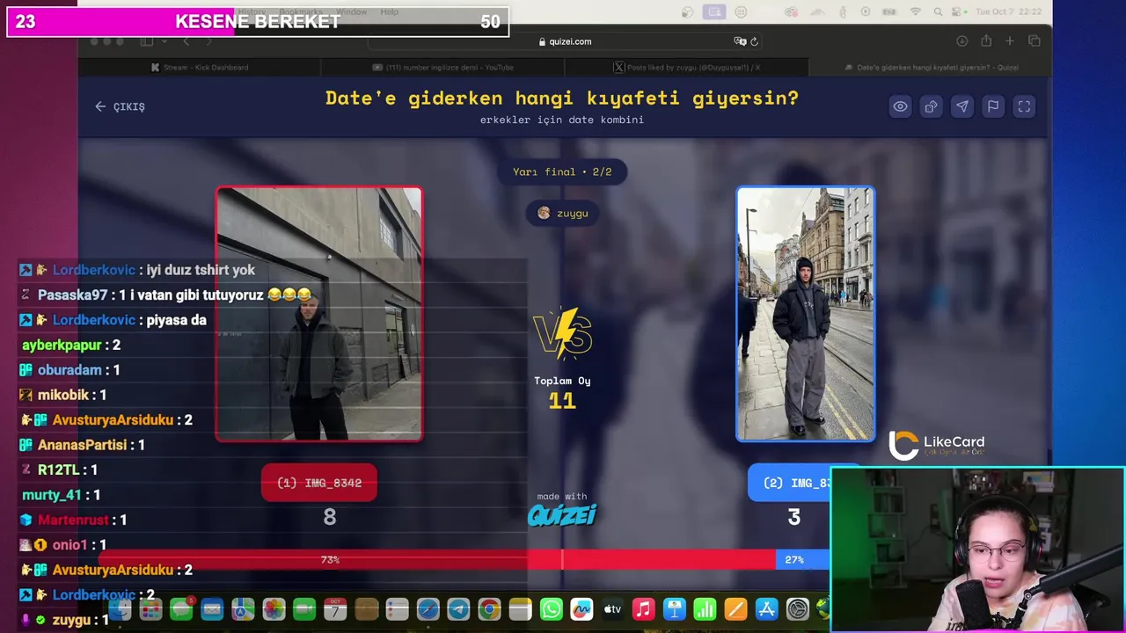Reload the page in Safari
Viewport: 1126px width, 633px height.
(754, 41)
